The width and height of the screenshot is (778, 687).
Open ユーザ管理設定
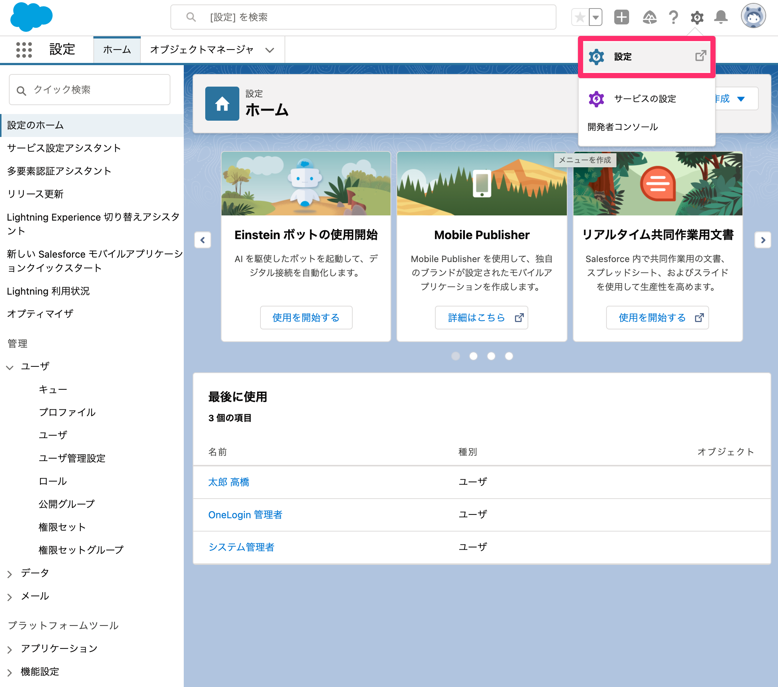click(72, 458)
